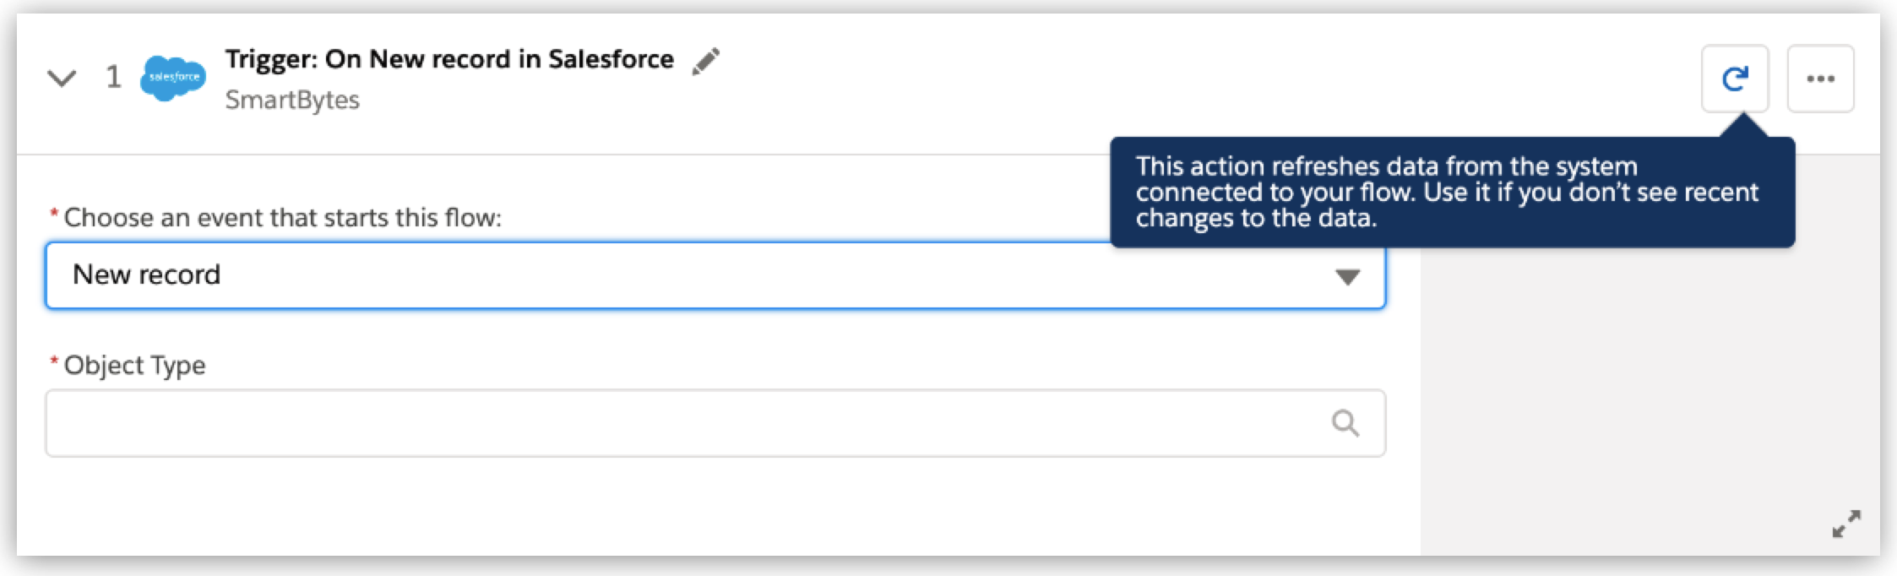The height and width of the screenshot is (576, 1897).
Task: Collapse the trigger step with the chevron
Action: point(63,78)
